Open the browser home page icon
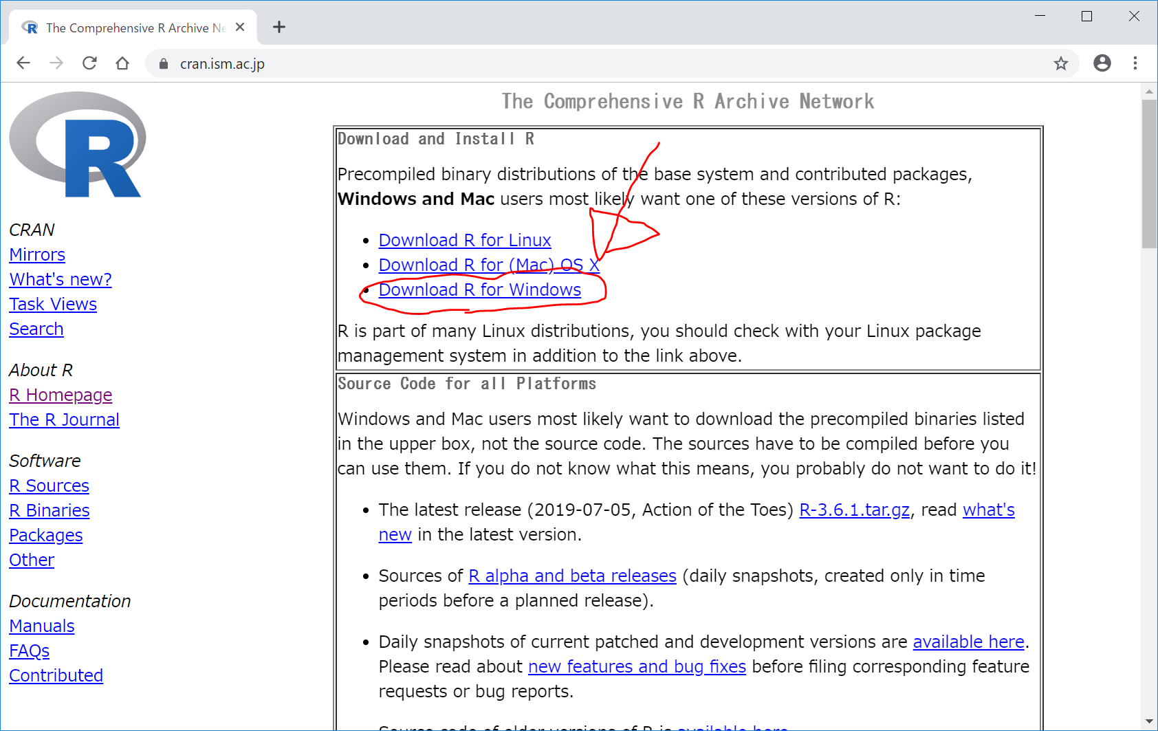Image resolution: width=1158 pixels, height=731 pixels. pyautogui.click(x=122, y=63)
